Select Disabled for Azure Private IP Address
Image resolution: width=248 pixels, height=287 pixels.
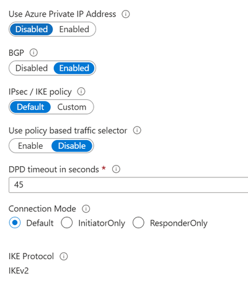32,29
